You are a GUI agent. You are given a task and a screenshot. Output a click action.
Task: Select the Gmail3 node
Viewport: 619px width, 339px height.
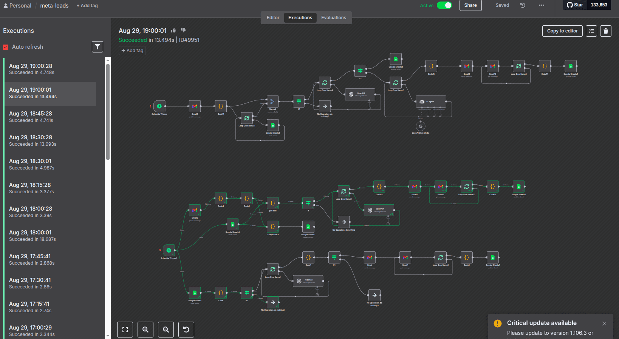tap(195, 106)
